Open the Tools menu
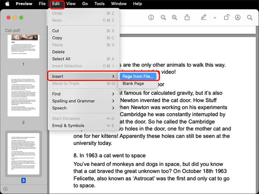259x194 pixels. pos(99,4)
